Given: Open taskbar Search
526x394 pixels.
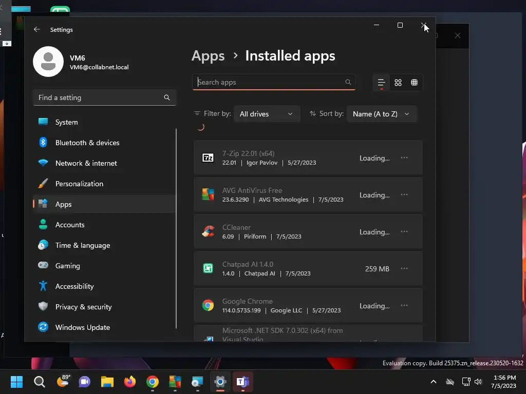Looking at the screenshot, I should 39,382.
